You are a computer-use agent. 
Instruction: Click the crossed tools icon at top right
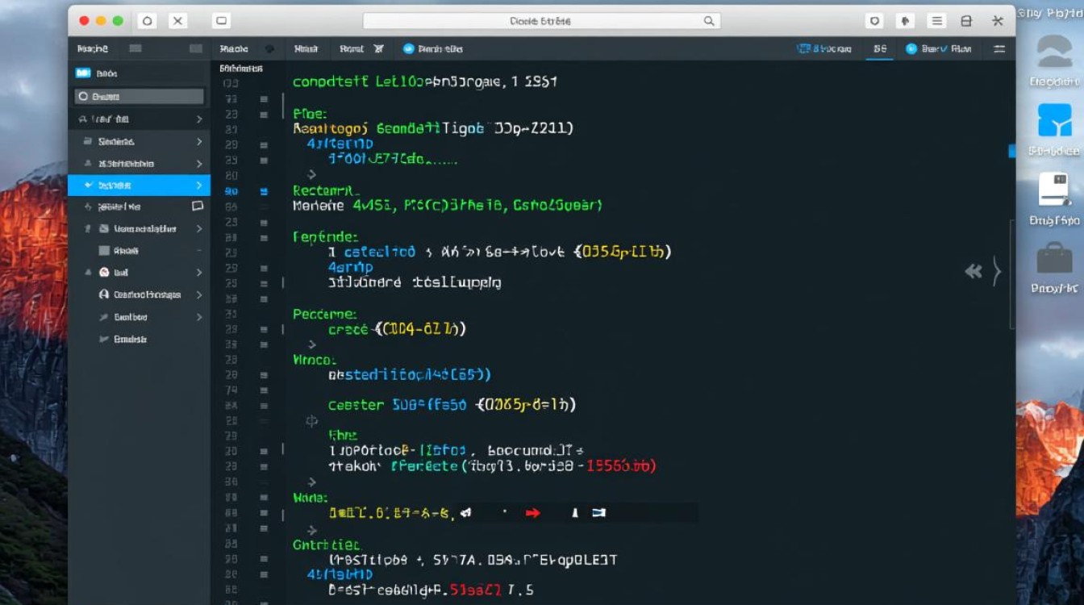point(998,22)
